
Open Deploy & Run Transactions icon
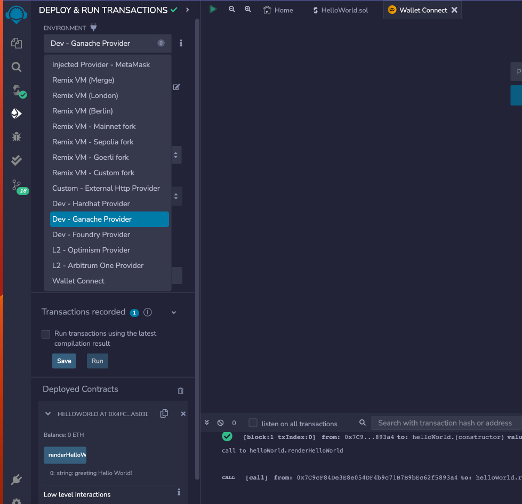pyautogui.click(x=17, y=114)
